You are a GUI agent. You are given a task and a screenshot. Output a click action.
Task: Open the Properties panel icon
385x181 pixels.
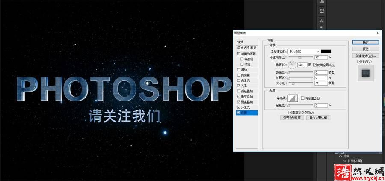(322, 11)
